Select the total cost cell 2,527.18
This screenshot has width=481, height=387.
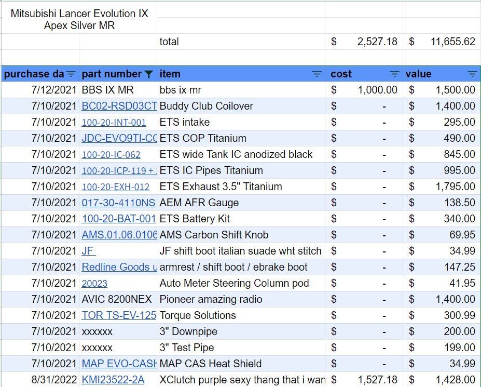pyautogui.click(x=364, y=42)
